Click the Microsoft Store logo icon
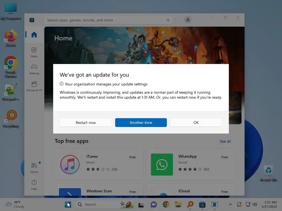 (x=32, y=20)
